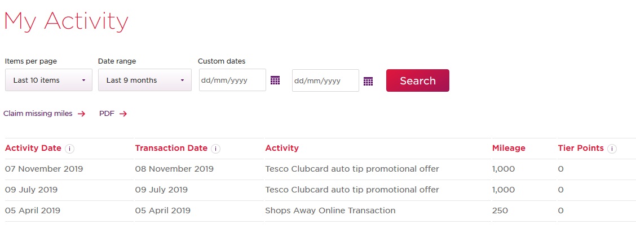Open the start date calendar picker icon
The image size is (636, 233).
point(275,80)
